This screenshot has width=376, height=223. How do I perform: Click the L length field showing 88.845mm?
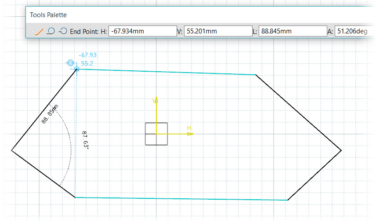tap(292, 31)
